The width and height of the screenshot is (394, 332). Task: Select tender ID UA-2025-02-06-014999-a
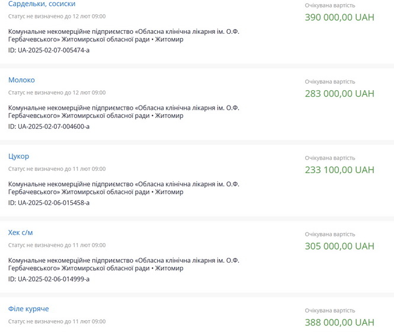pos(49,279)
